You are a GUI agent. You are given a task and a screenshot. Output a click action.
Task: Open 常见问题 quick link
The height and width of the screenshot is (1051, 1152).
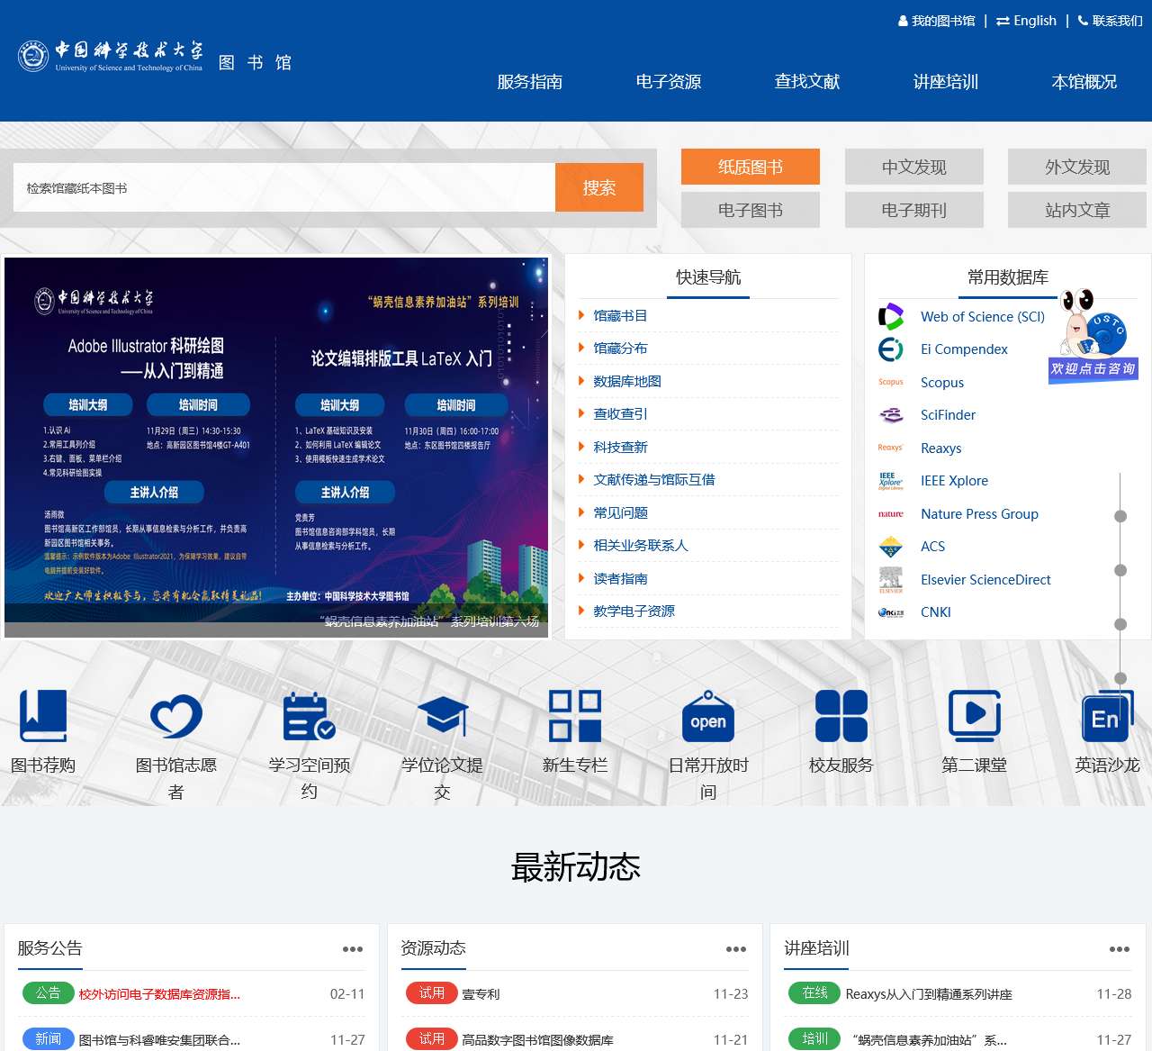pos(620,513)
